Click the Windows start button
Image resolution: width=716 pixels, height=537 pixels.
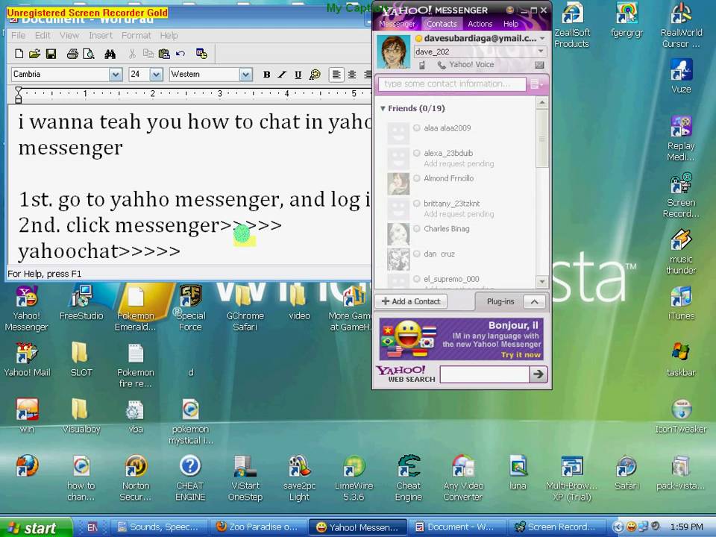coord(36,527)
